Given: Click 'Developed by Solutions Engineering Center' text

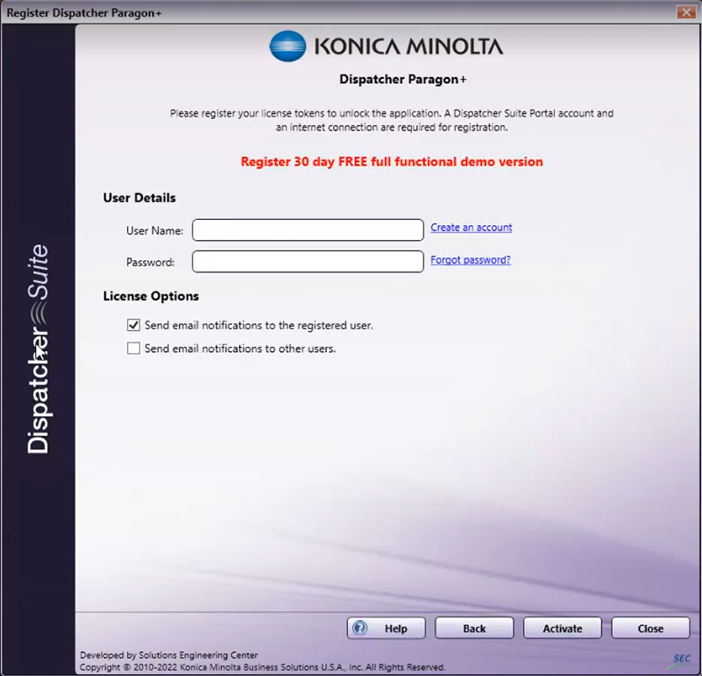Looking at the screenshot, I should (169, 655).
